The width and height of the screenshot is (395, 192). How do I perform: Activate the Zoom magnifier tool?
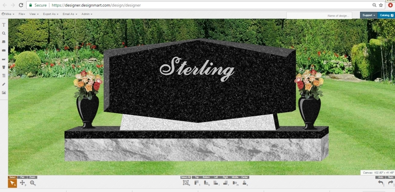tap(32, 183)
